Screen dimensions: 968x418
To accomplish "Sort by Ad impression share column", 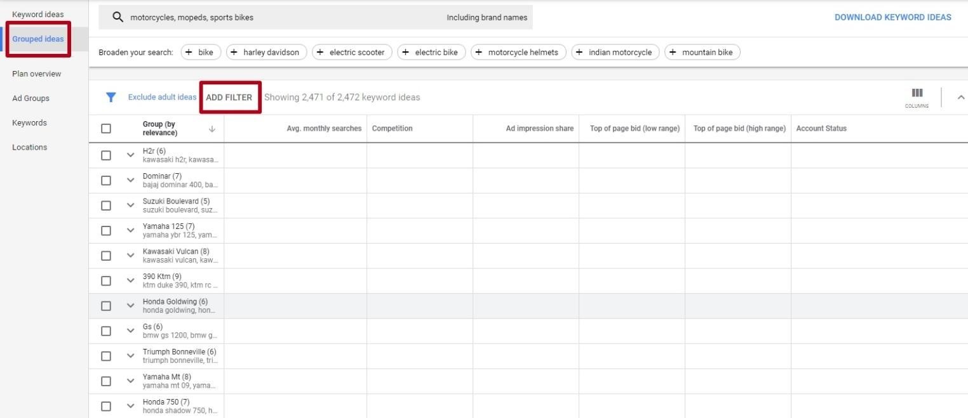I will point(539,128).
